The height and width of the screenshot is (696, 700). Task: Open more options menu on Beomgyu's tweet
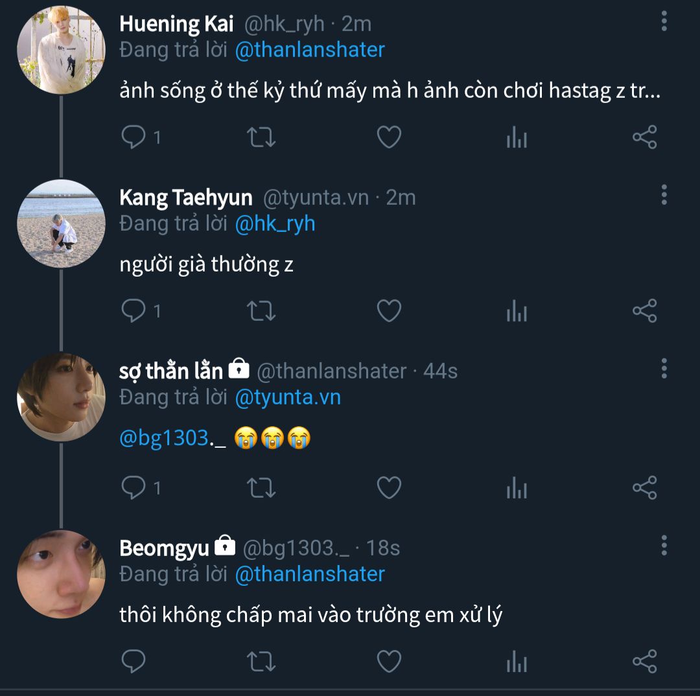point(664,545)
